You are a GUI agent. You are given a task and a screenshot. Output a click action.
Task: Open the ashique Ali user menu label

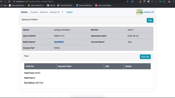pos(55,12)
